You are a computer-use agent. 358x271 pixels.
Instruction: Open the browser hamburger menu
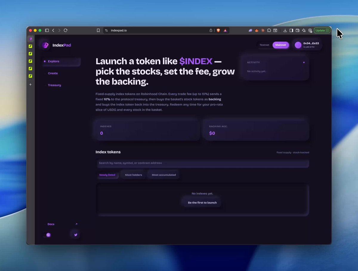[x=328, y=30]
